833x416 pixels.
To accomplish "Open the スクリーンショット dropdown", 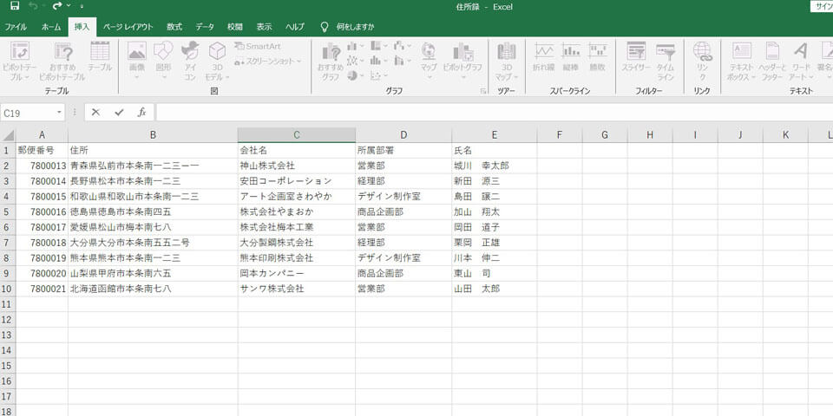I will 272,62.
